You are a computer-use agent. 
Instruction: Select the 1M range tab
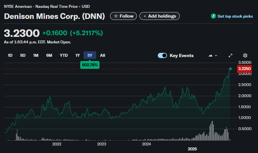[36, 55]
